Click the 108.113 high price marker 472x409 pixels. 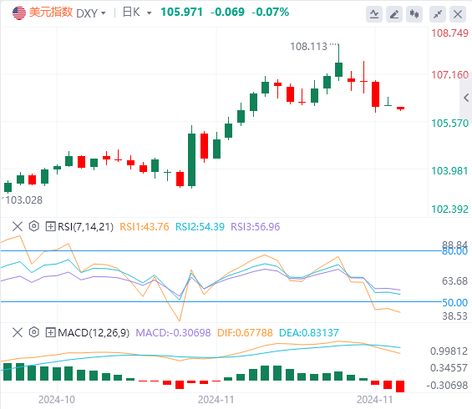tap(308, 47)
